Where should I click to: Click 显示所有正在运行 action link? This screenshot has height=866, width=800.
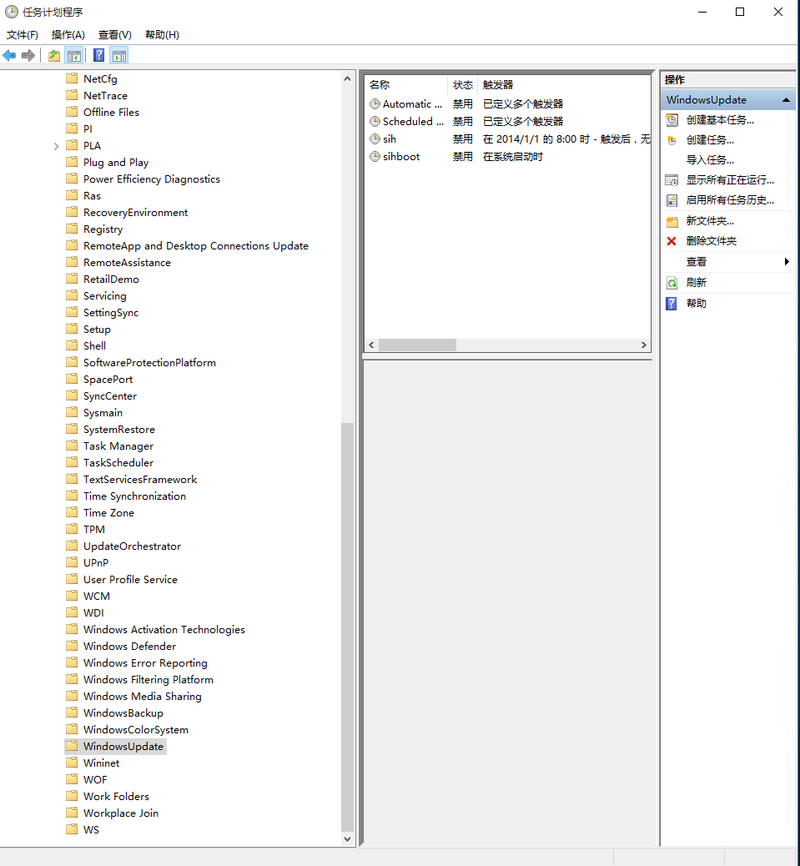pos(729,180)
